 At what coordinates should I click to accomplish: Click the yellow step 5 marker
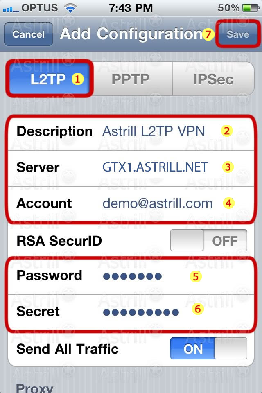click(x=196, y=276)
